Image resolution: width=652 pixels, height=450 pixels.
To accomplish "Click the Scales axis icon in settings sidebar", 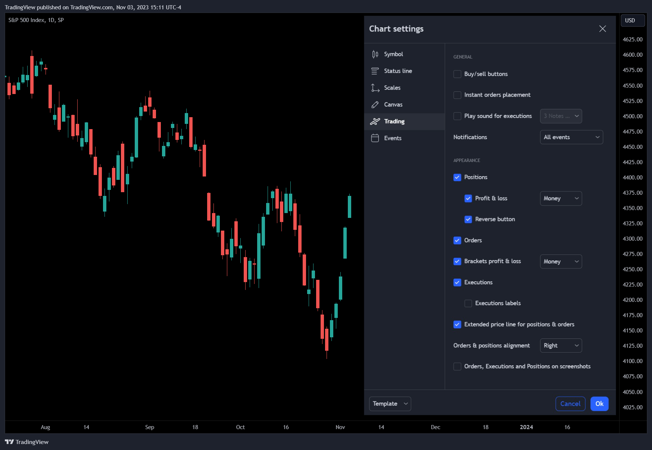I will tap(375, 88).
